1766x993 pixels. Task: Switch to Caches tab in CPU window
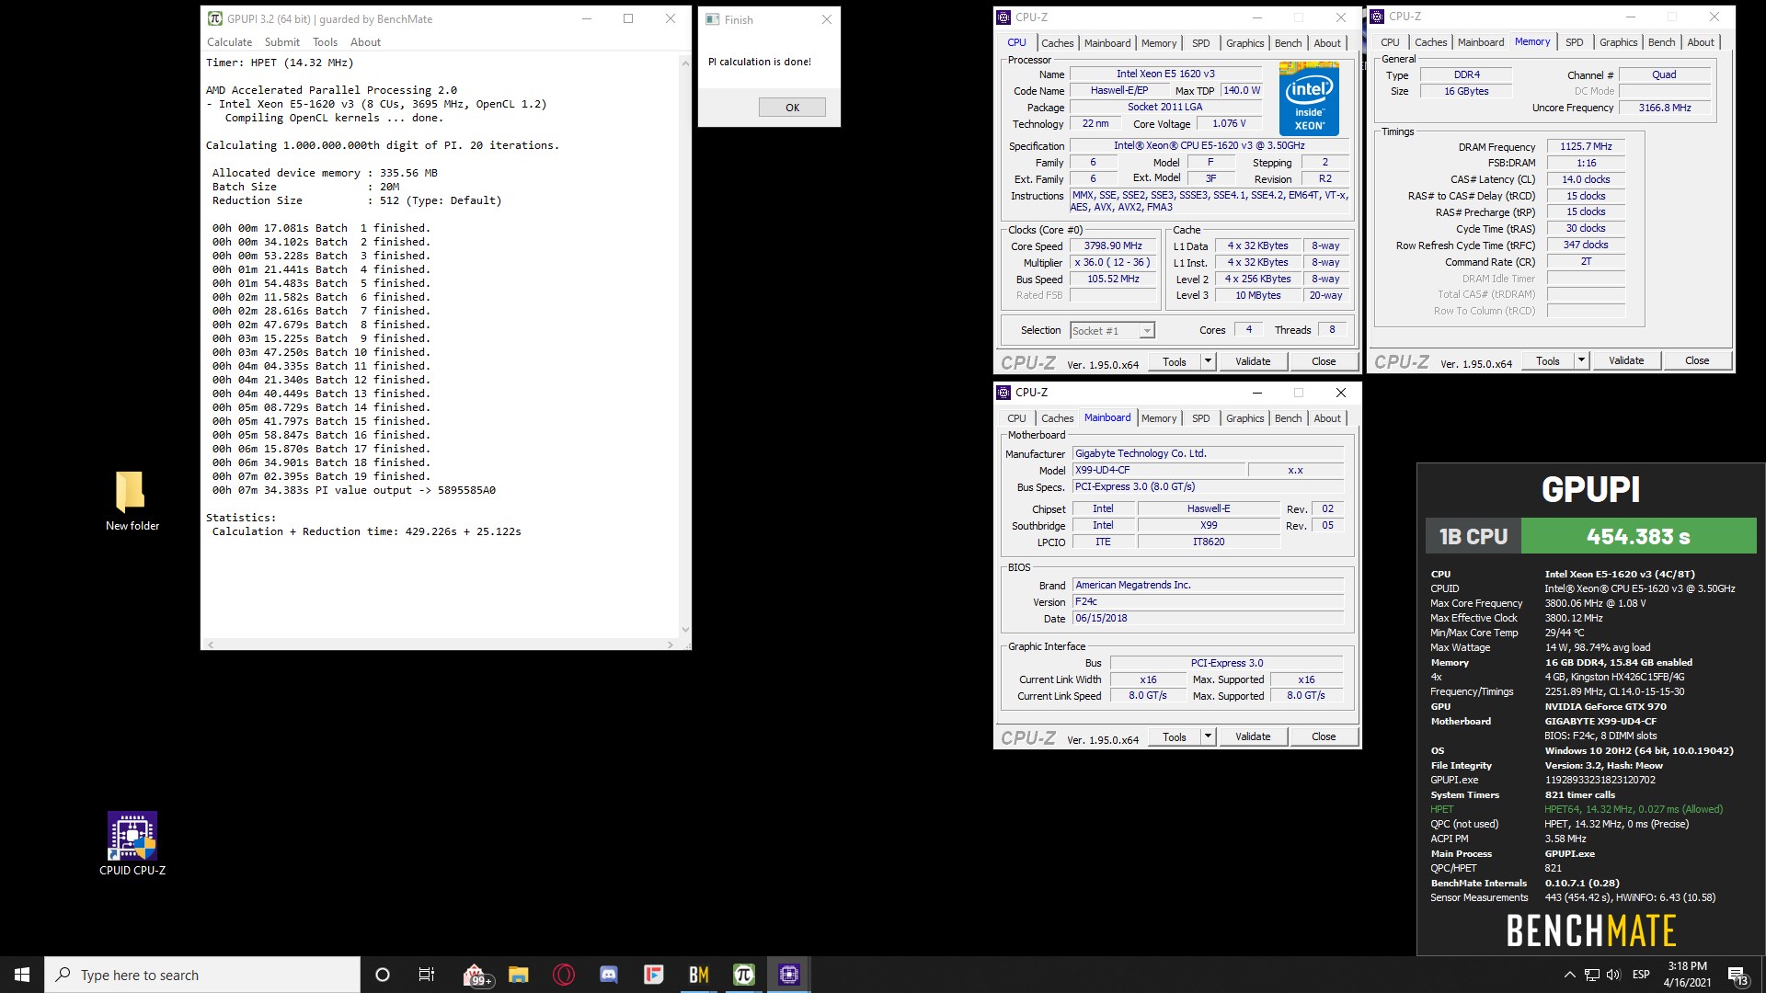(1057, 43)
